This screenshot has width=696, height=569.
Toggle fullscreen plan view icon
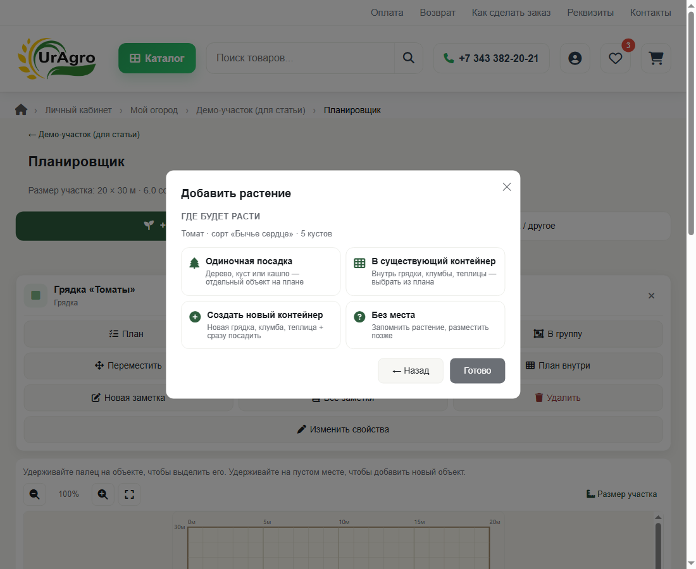pos(129,494)
